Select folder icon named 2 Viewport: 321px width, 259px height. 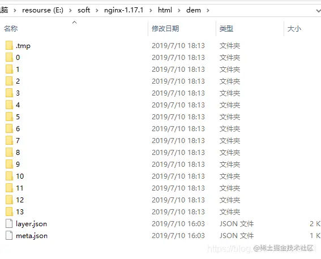(x=9, y=81)
